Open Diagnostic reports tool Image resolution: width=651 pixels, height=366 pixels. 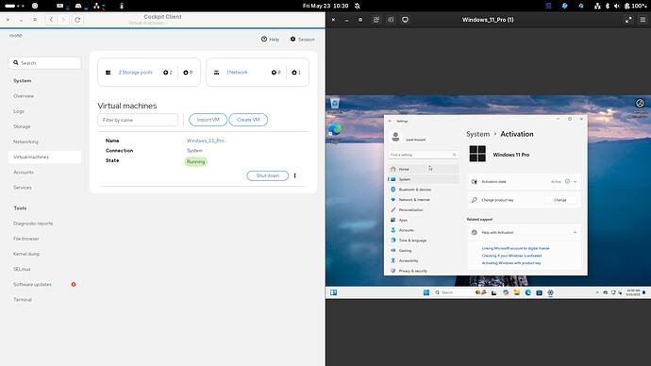33,224
